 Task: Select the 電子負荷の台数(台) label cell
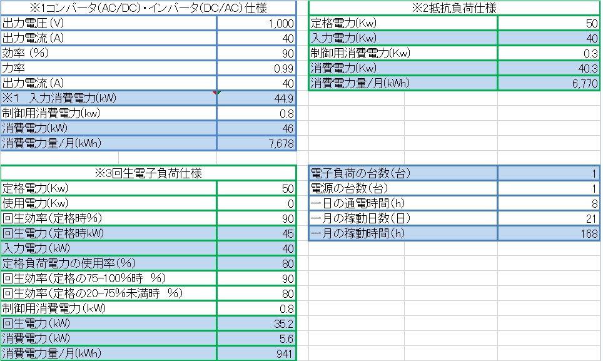click(x=403, y=173)
